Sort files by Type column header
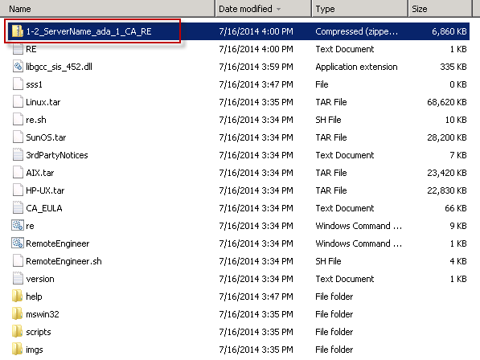 coord(359,9)
